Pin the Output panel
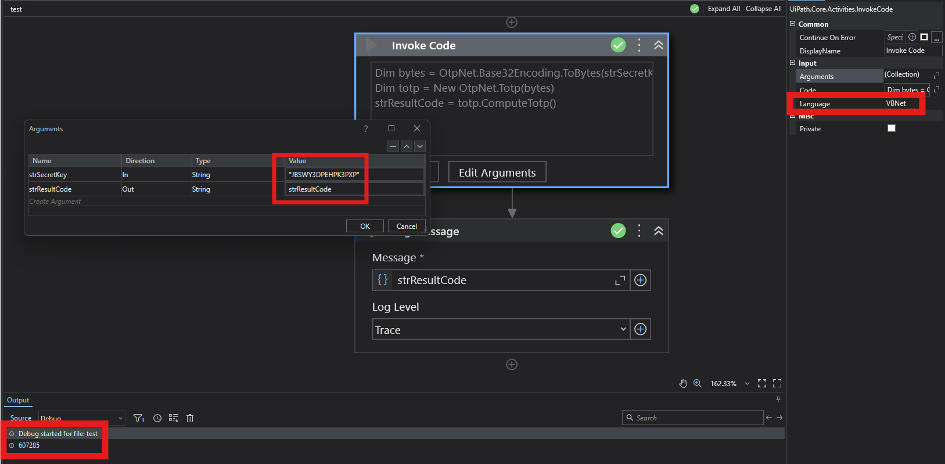Screen dimensions: 945x464 778,400
